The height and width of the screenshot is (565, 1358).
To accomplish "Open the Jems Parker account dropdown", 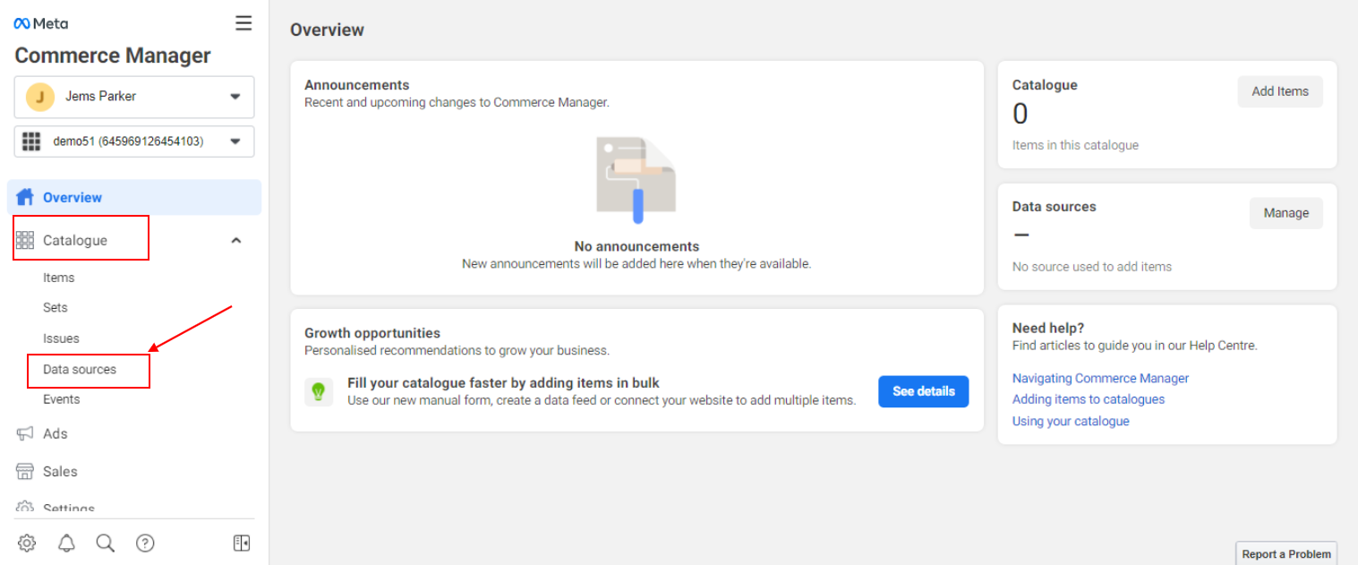I will pyautogui.click(x=134, y=97).
